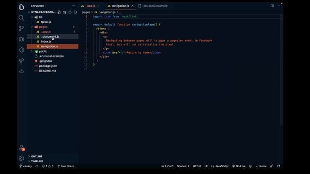The height and width of the screenshot is (174, 310).
Task: Close the navigation.js tab
Action: pos(132,6)
